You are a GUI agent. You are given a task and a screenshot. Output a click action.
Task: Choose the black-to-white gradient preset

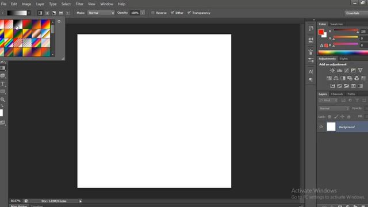pyautogui.click(x=18, y=24)
